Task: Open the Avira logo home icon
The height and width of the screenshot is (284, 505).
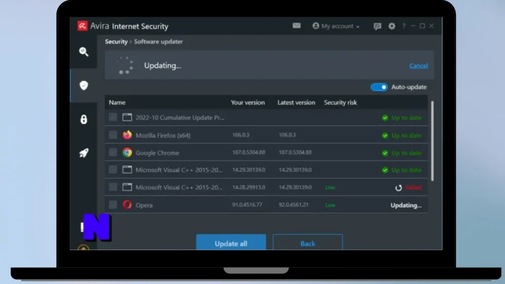Action: point(82,26)
